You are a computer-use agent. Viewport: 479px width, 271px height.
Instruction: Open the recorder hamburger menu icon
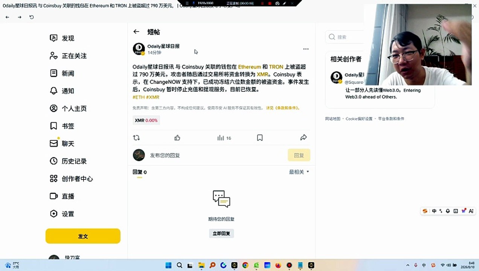(187, 3)
